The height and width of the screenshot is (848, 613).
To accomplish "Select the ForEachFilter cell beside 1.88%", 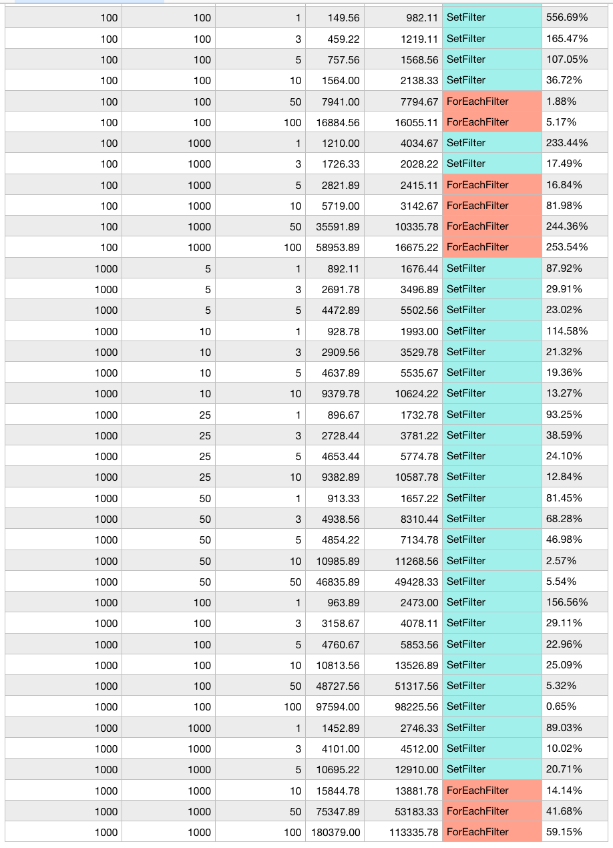I will 492,101.
